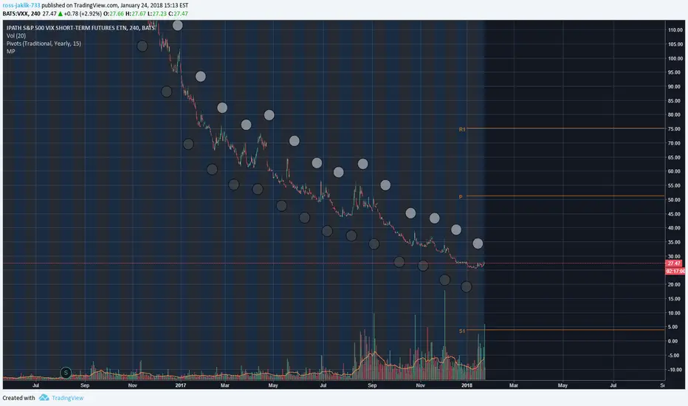Click the 75.00 price axis label
The width and height of the screenshot is (688, 406).
tap(675, 129)
